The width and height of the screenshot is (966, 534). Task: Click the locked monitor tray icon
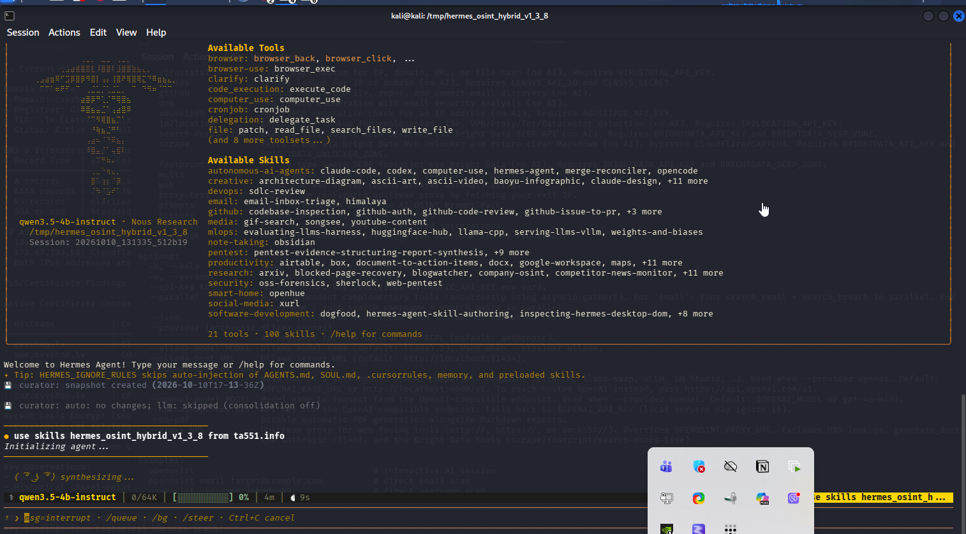click(666, 498)
